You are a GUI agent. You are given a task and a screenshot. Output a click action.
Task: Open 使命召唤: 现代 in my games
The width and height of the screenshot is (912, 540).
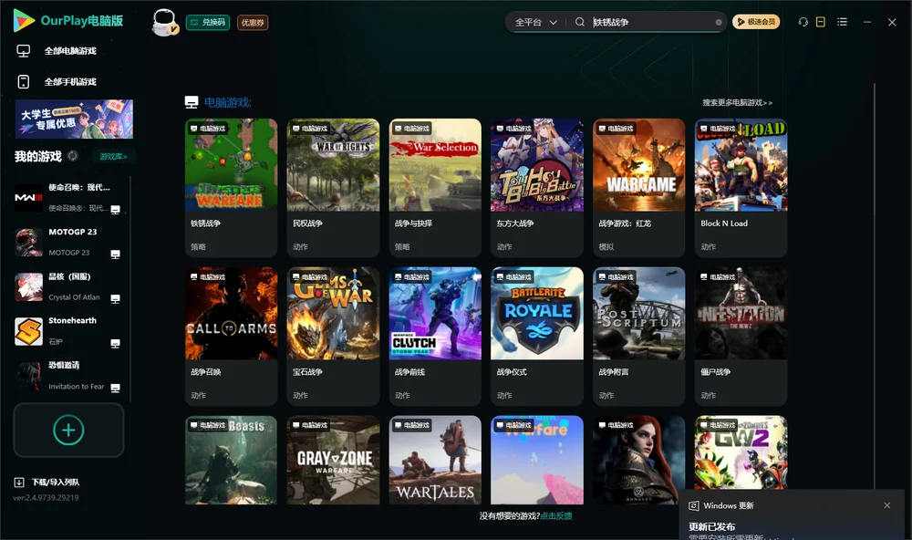coord(70,198)
